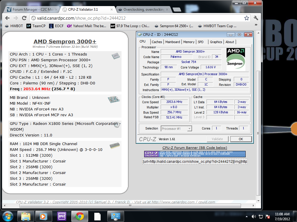This screenshot has width=297, height=222.
Task: Reload the CPU-Z Validator page
Action: pyautogui.click(x=24, y=18)
